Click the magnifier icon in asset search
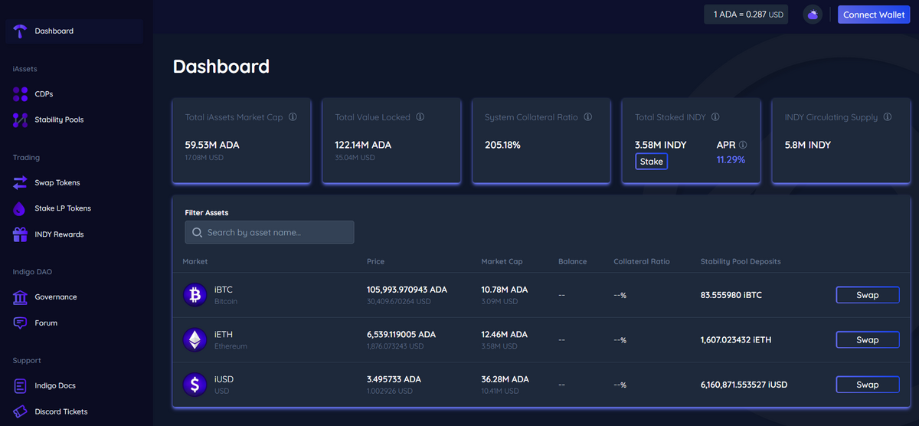 (x=198, y=232)
